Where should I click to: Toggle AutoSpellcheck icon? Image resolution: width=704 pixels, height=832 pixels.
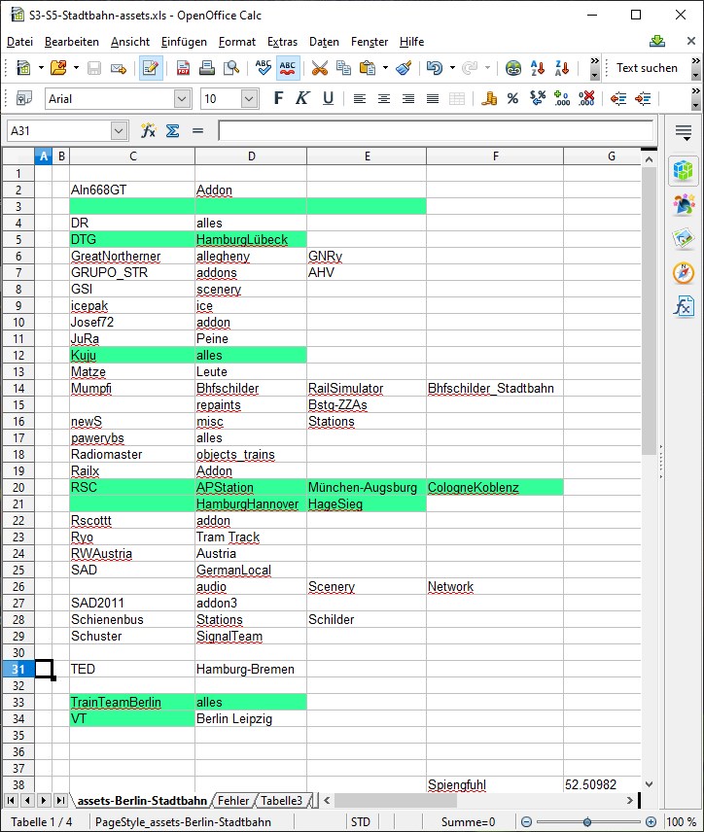pyautogui.click(x=287, y=68)
